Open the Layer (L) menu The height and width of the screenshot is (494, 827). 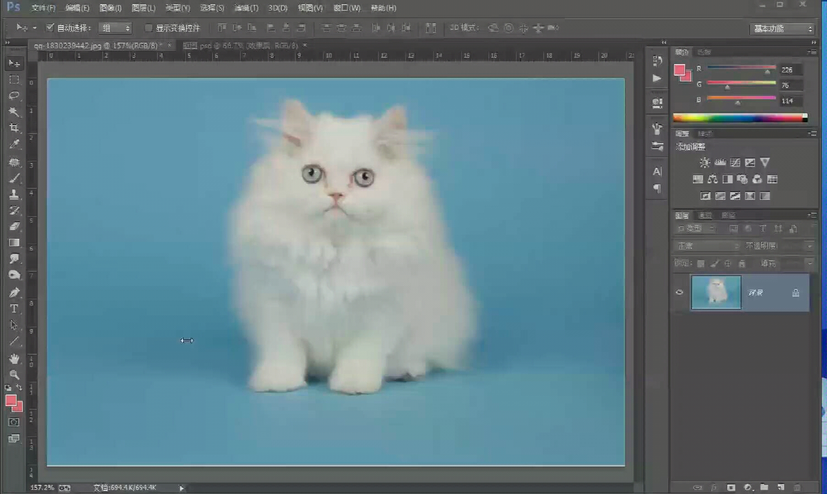143,8
